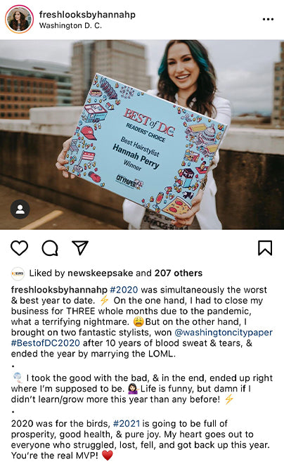Open the #2021 hashtag
This screenshot has width=284, height=464.
click(127, 423)
